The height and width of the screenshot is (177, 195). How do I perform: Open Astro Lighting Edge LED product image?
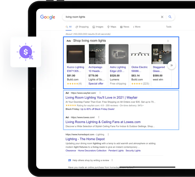(119, 54)
